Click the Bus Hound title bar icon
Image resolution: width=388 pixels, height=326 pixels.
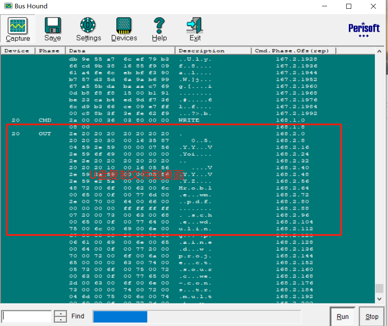(8, 6)
